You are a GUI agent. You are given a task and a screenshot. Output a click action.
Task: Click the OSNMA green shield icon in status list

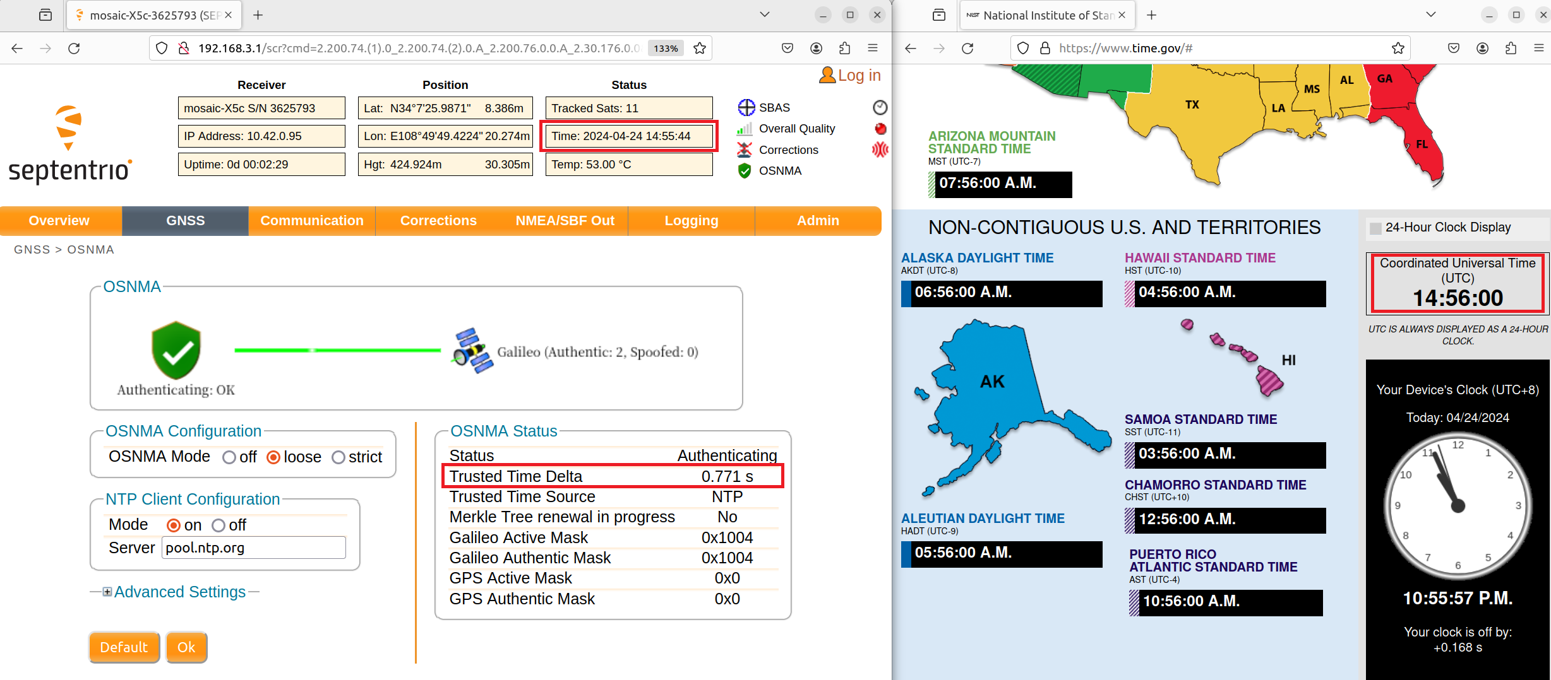(745, 171)
